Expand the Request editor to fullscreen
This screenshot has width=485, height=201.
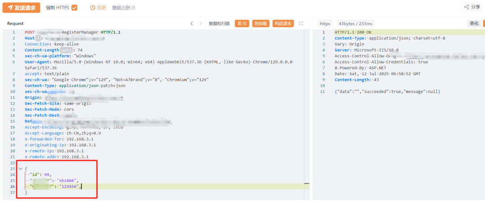coord(301,23)
